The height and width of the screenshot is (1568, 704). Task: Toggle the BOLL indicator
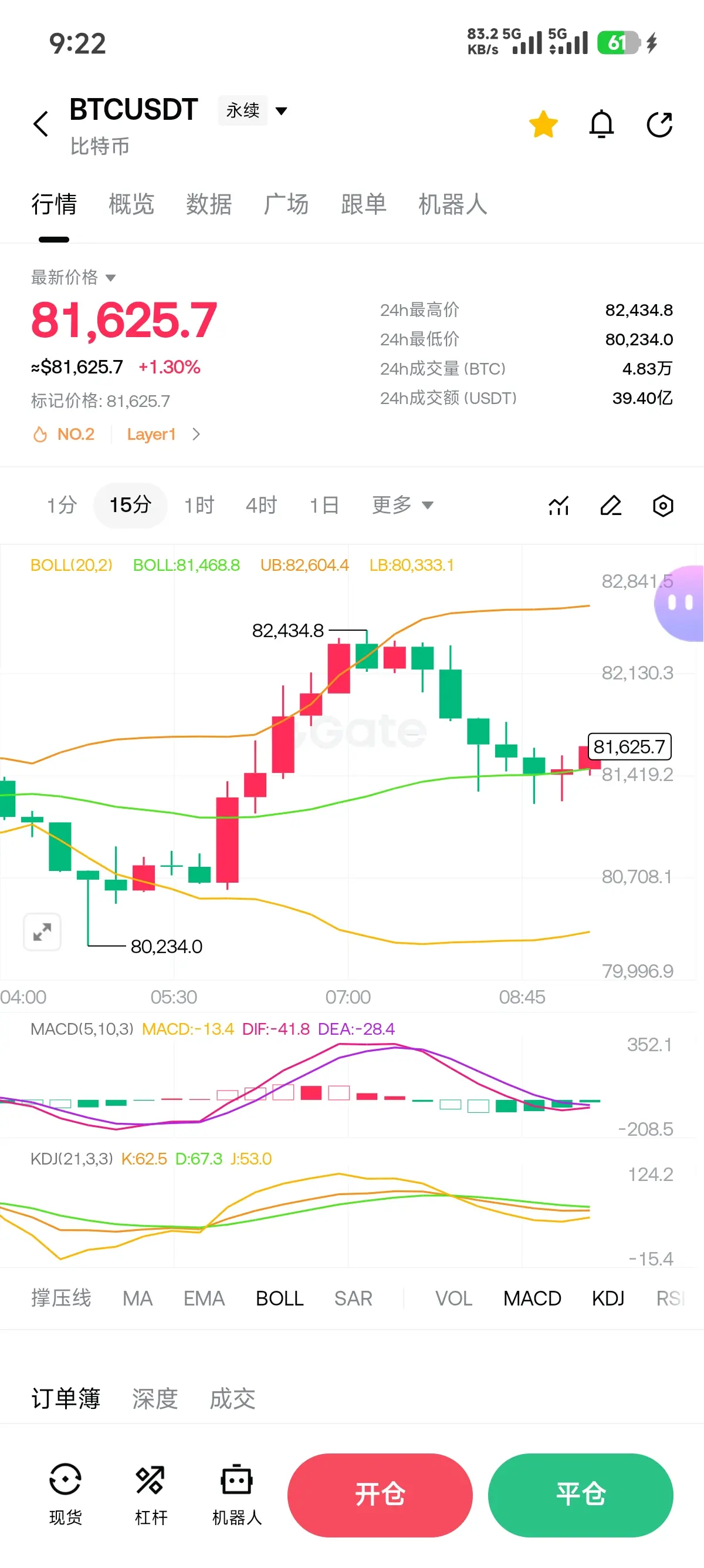[280, 1298]
